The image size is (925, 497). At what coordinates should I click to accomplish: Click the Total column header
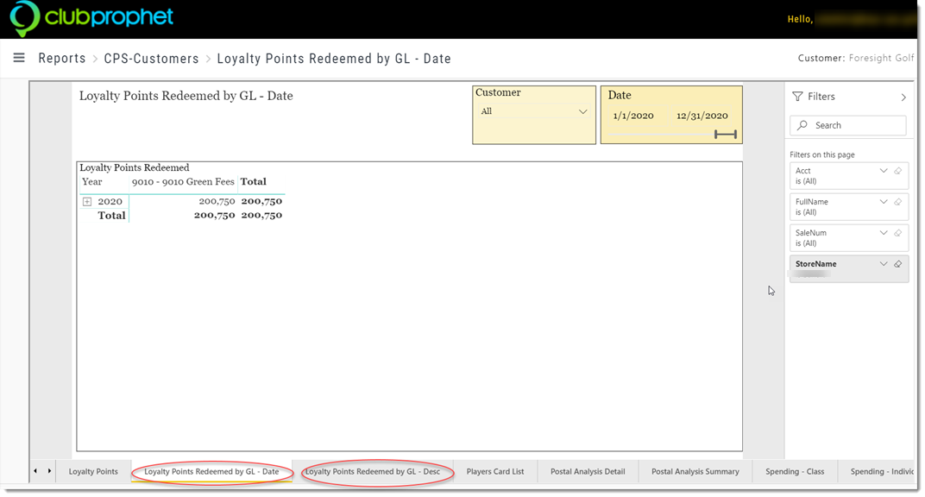[253, 182]
